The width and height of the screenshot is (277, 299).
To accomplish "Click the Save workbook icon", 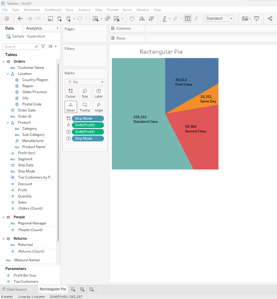I will [50, 19].
